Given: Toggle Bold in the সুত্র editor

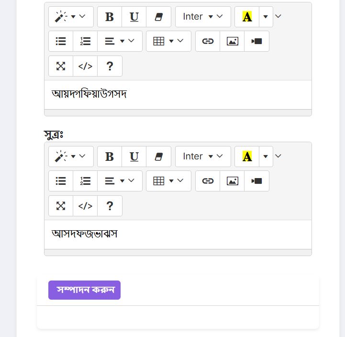Looking at the screenshot, I should [110, 157].
